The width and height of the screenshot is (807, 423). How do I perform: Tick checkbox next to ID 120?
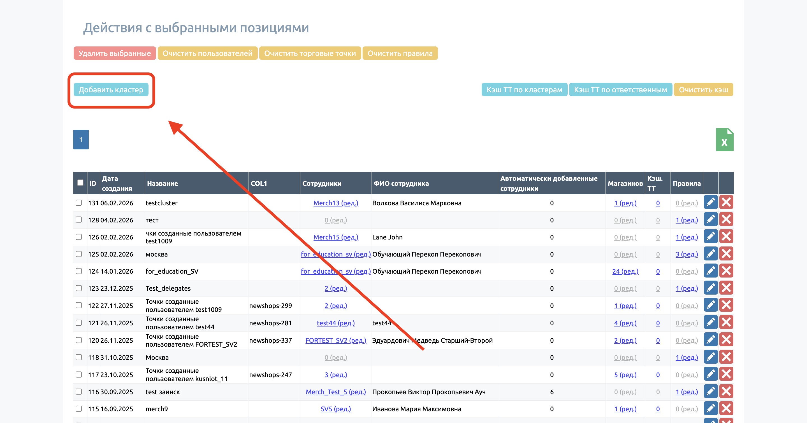[79, 340]
